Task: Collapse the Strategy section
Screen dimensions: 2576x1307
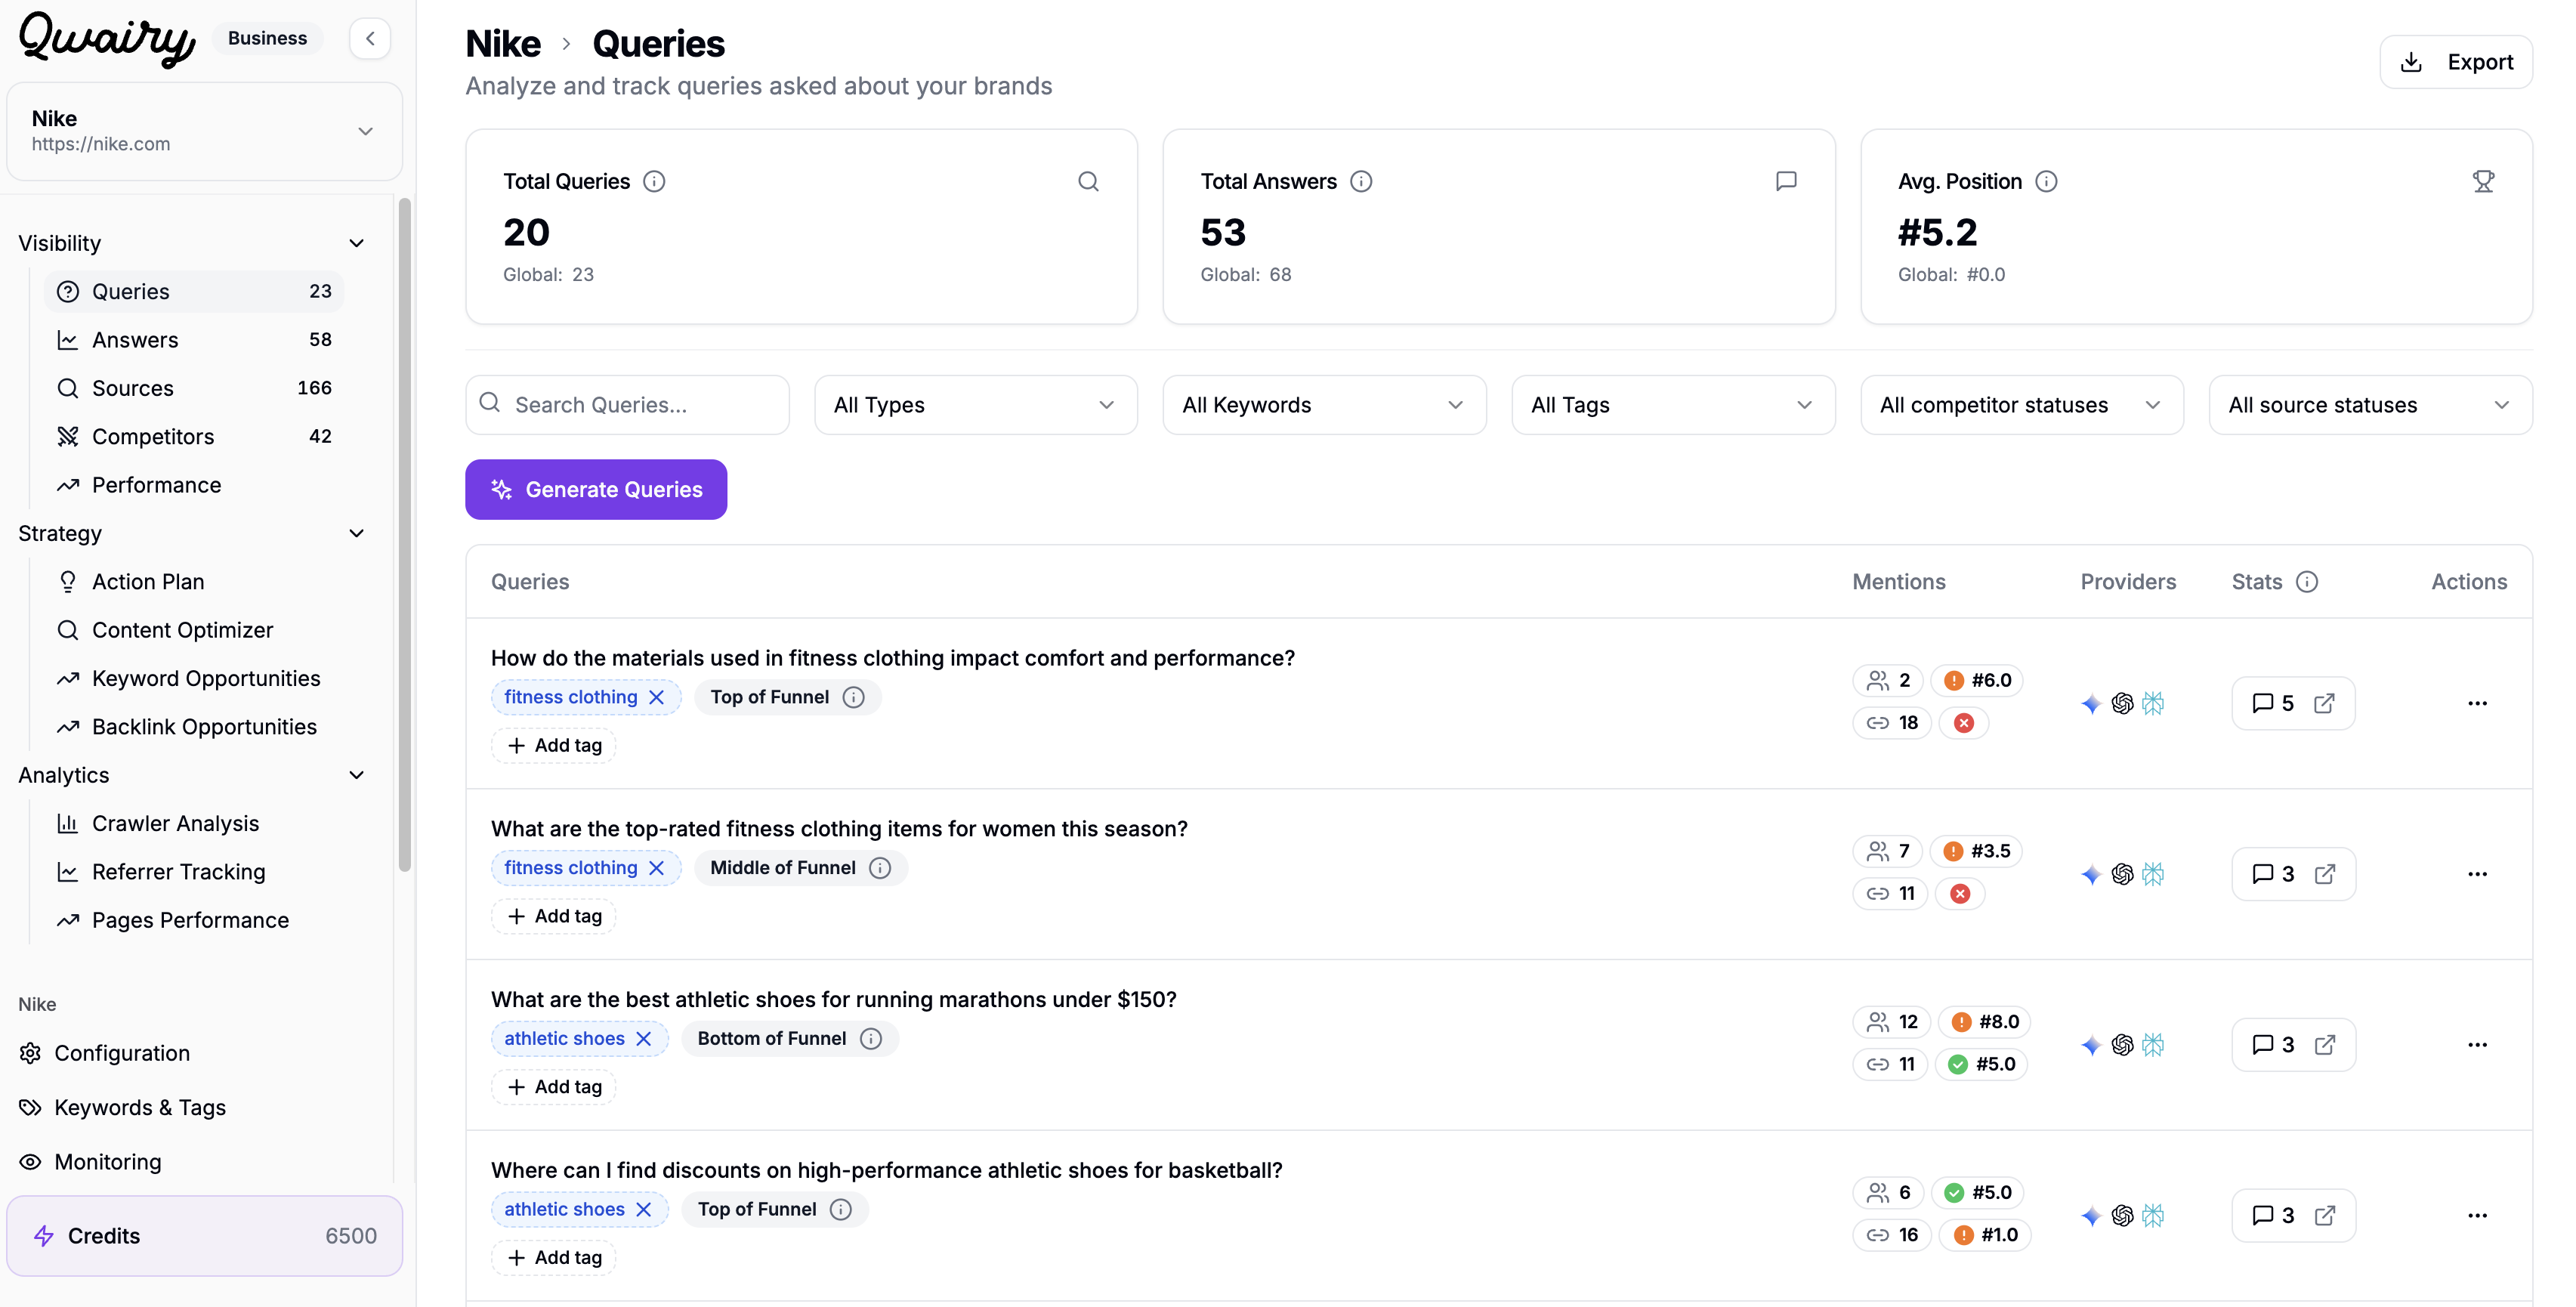Action: [x=356, y=533]
